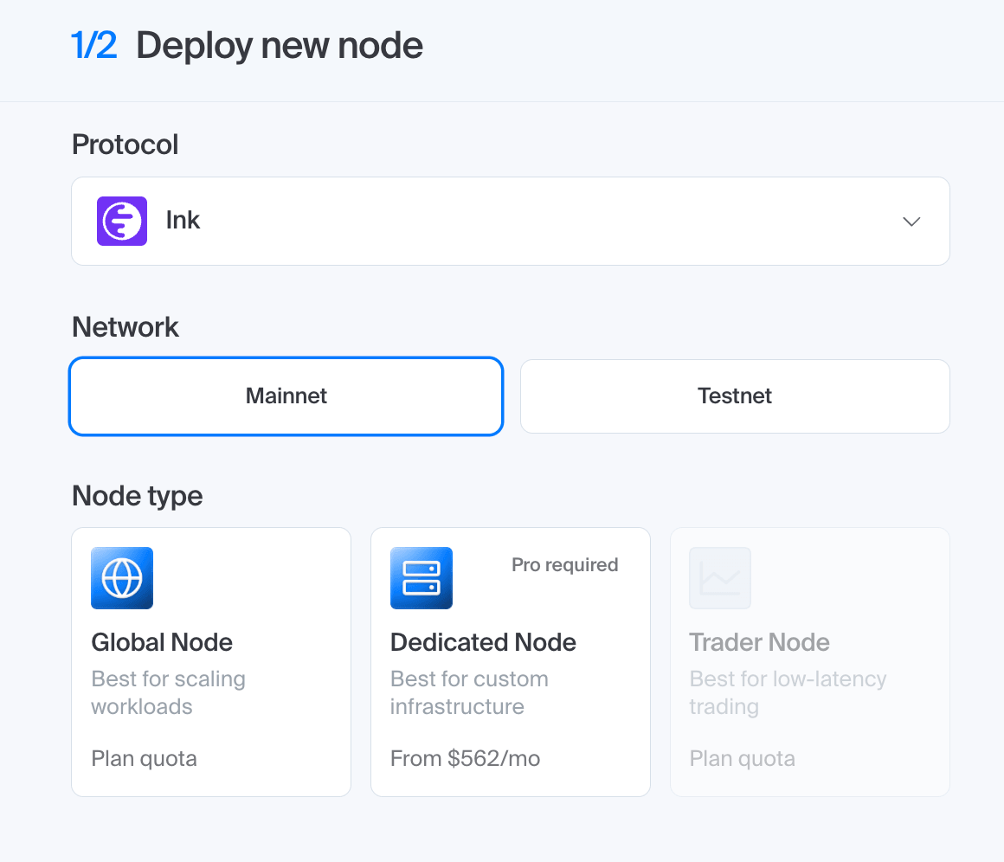This screenshot has width=1004, height=862.
Task: Click the Protocol section label
Action: pyautogui.click(x=125, y=145)
